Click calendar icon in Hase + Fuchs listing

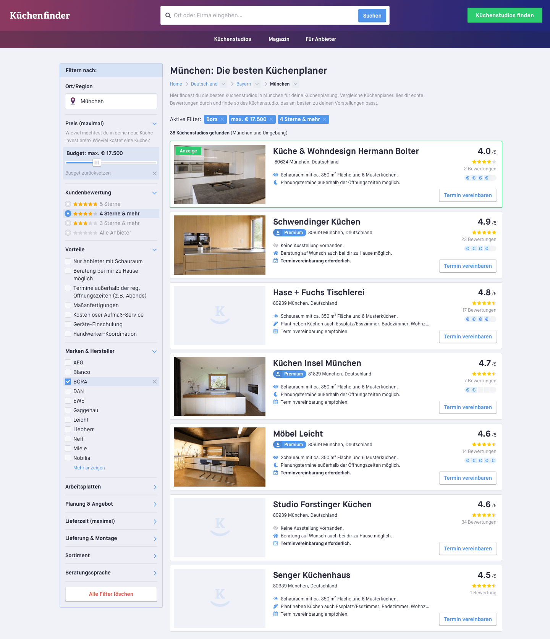pyautogui.click(x=276, y=332)
